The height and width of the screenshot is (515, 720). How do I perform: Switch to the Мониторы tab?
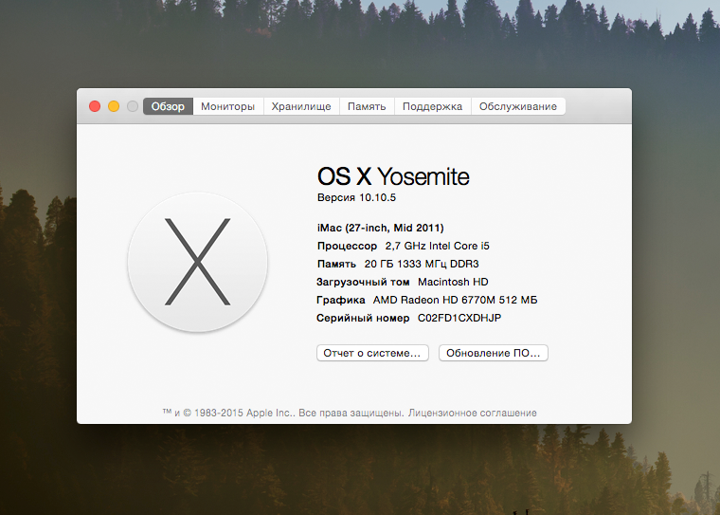pyautogui.click(x=227, y=107)
